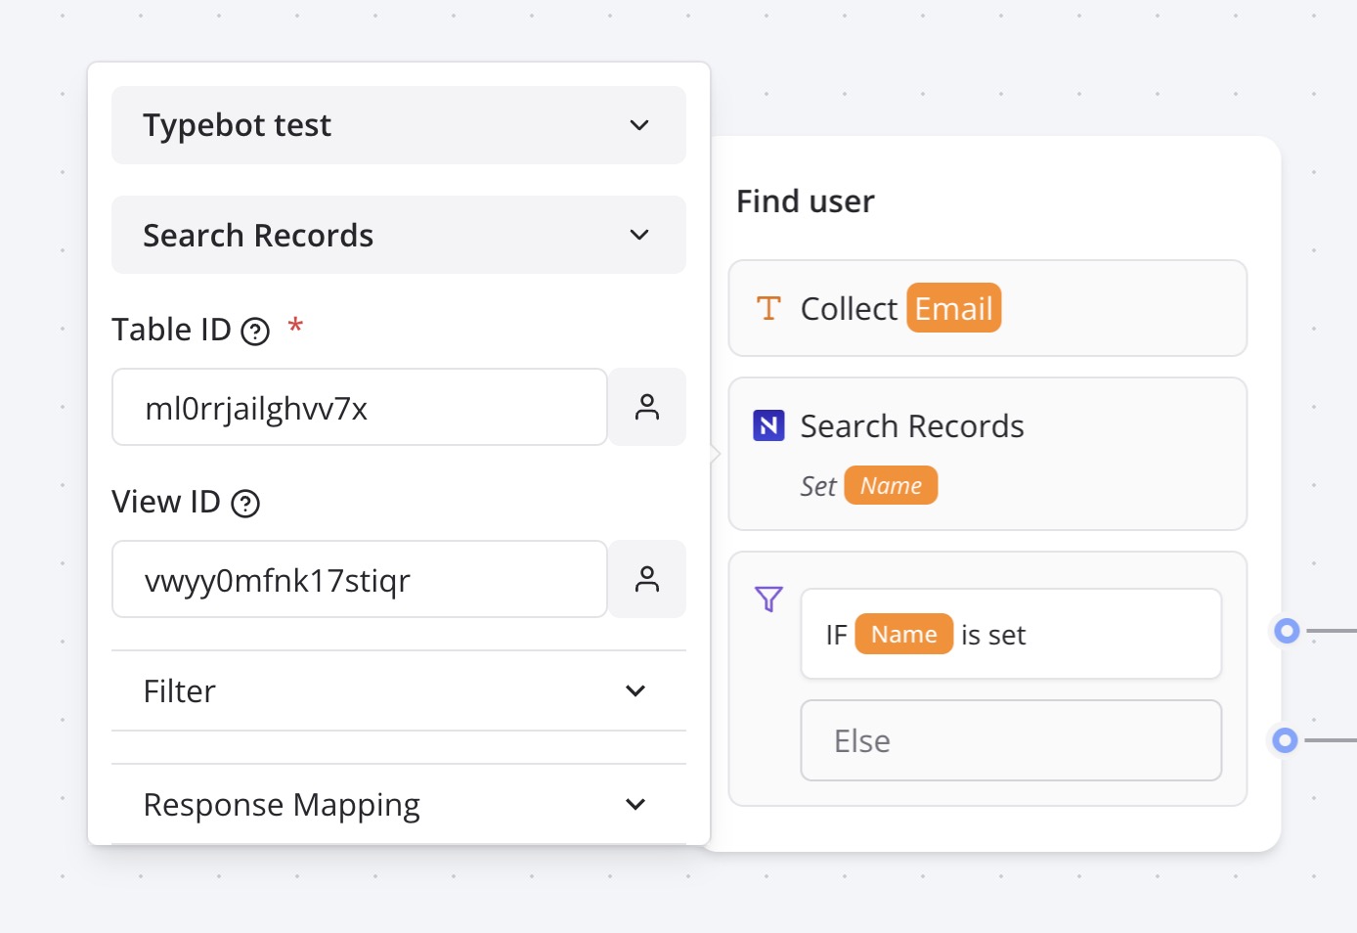Click the text-input T icon on the Collect block

pyautogui.click(x=768, y=307)
